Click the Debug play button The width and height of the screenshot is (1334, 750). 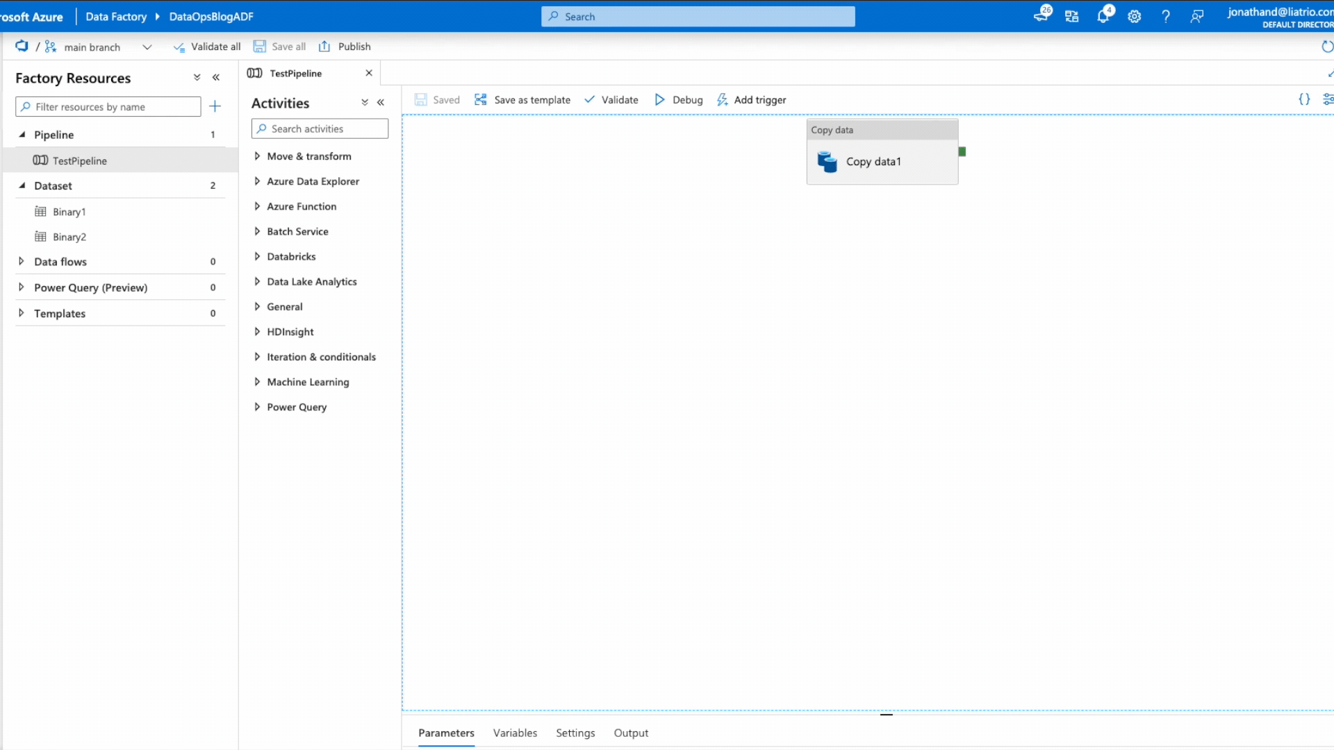click(659, 100)
